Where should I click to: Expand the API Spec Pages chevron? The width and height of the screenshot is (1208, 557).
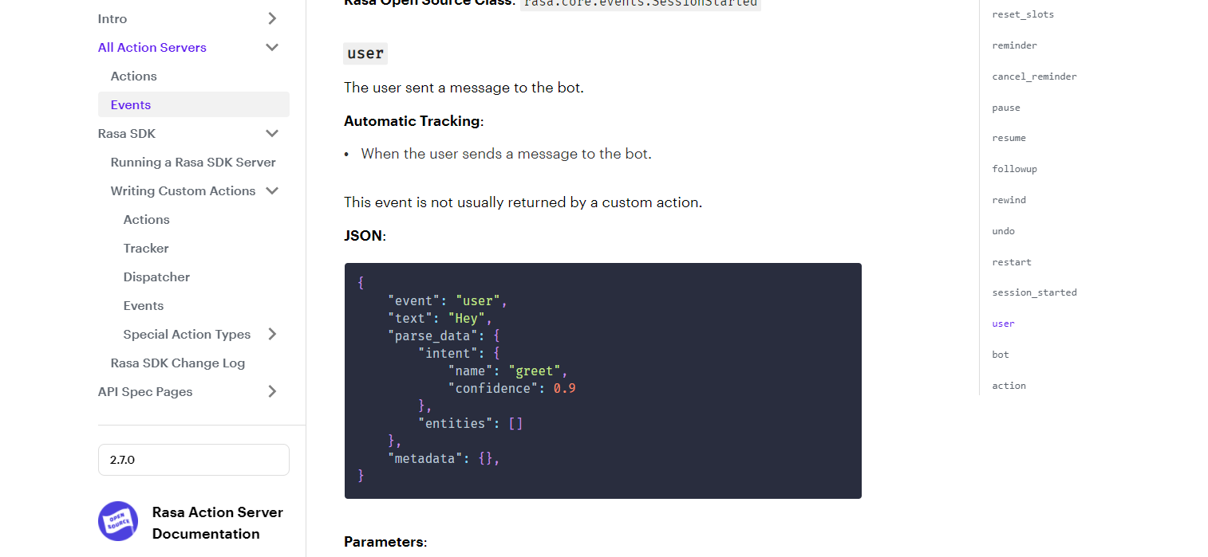[272, 391]
